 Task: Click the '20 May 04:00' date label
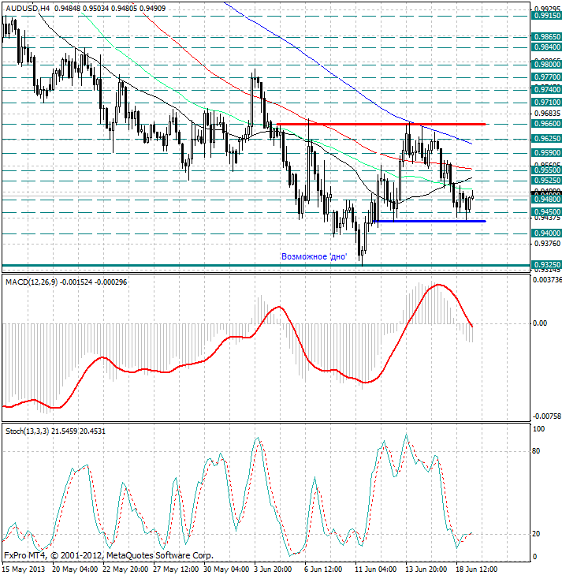click(x=75, y=569)
